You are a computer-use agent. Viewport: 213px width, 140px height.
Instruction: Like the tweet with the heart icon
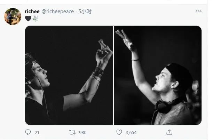click(x=119, y=132)
